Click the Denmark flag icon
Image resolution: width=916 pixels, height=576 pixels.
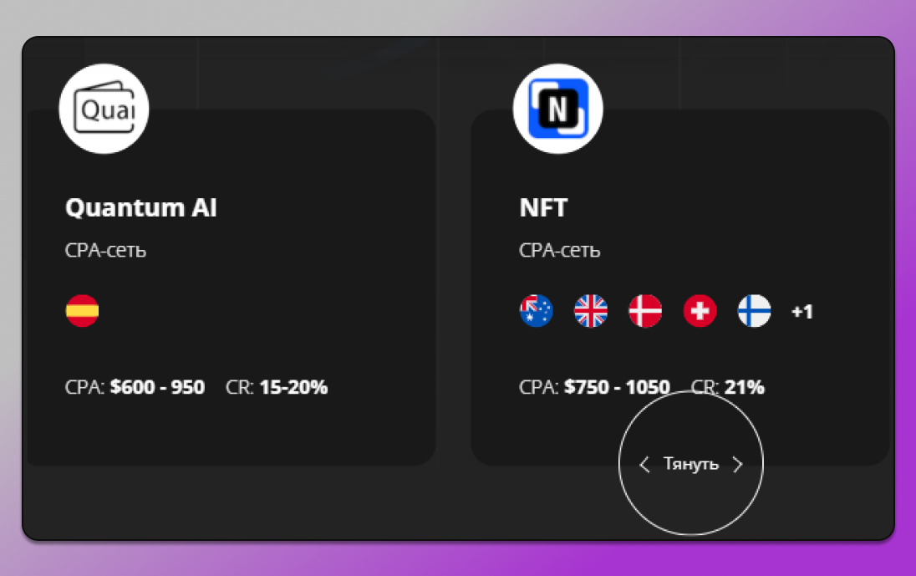645,311
